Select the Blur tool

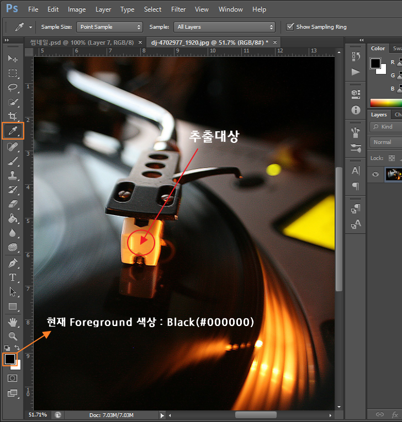click(x=12, y=233)
